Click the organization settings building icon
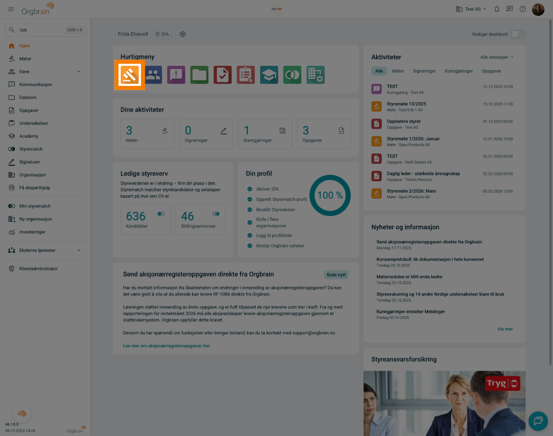The width and height of the screenshot is (553, 436). click(x=315, y=75)
